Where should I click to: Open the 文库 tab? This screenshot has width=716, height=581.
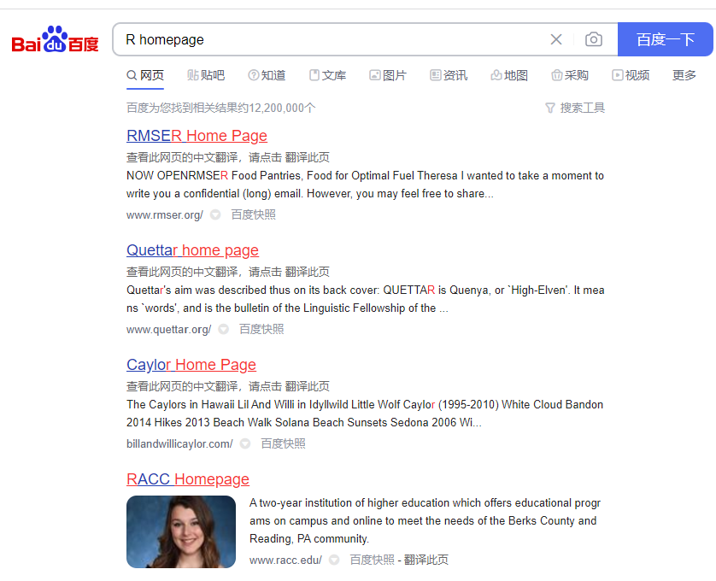327,75
